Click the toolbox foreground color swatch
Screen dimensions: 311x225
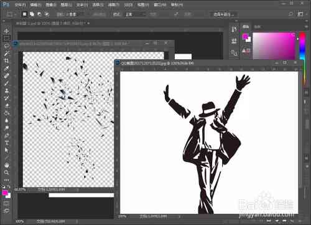[5, 193]
